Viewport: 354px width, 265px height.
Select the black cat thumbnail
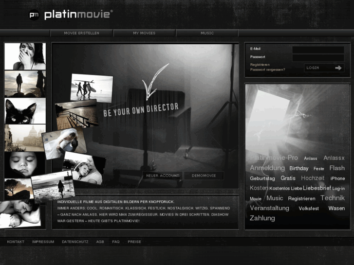click(25, 111)
